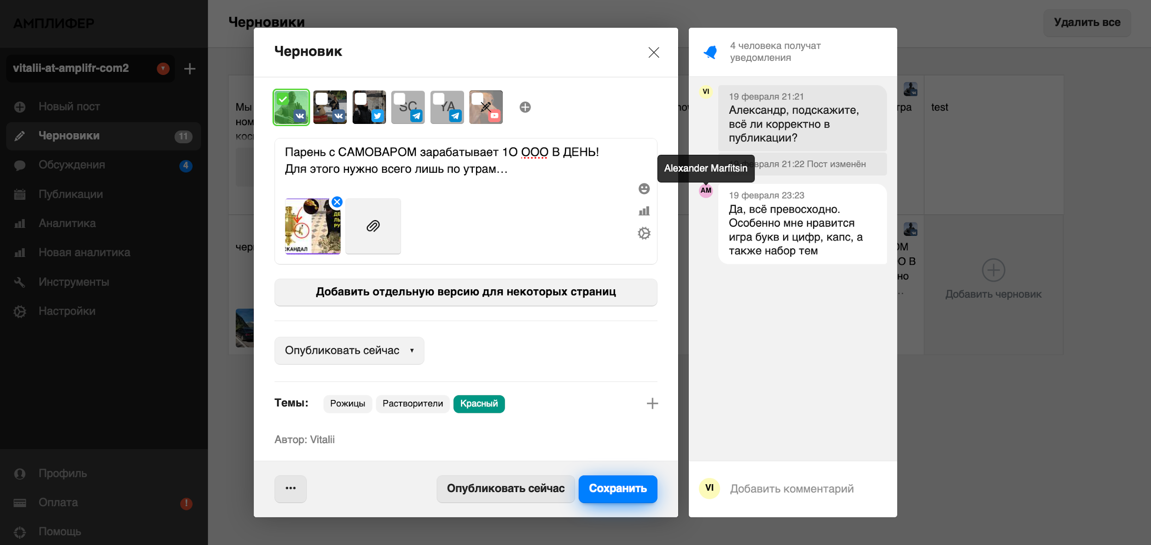The image size is (1151, 545).
Task: Click the red payment alert badge
Action: pyautogui.click(x=186, y=504)
